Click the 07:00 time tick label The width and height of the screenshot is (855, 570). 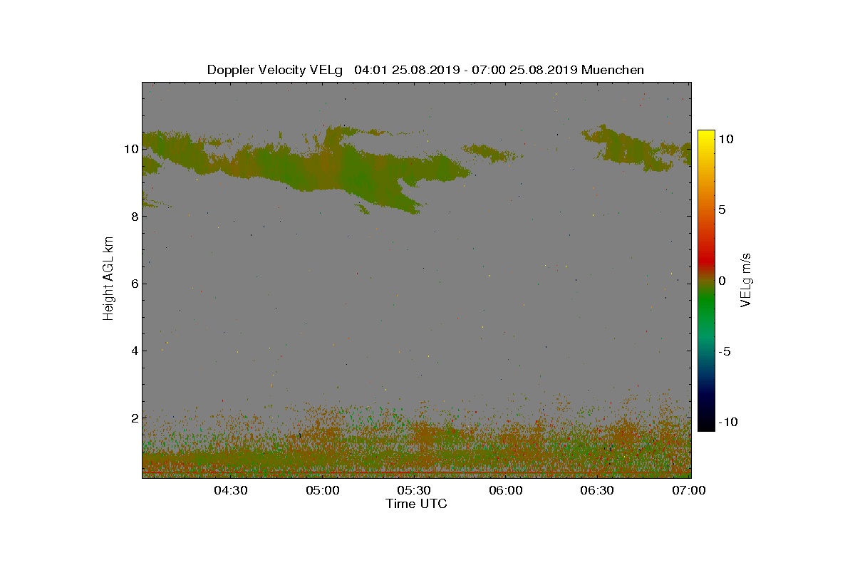pyautogui.click(x=689, y=490)
